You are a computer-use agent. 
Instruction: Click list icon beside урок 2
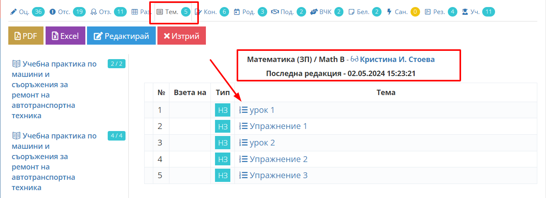(244, 143)
